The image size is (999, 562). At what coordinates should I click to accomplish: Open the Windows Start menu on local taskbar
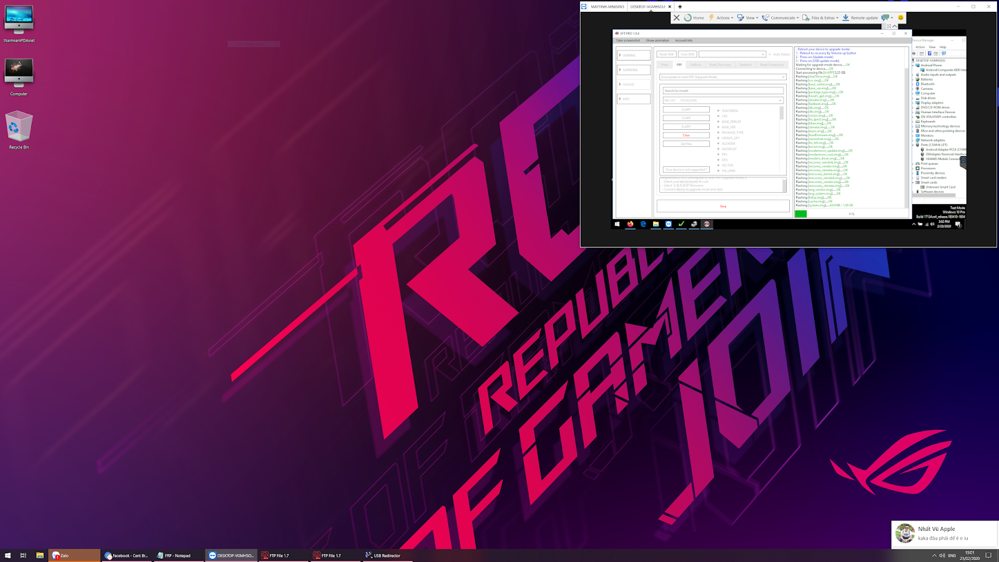tap(8, 555)
